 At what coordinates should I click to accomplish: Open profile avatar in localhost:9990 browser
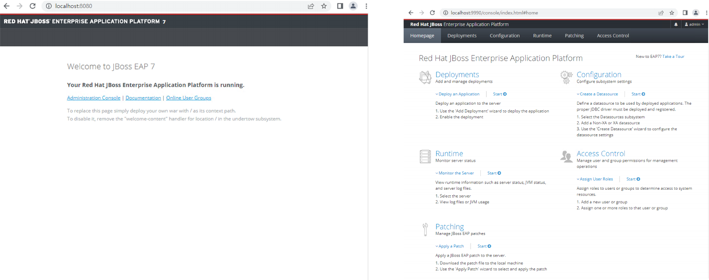pos(695,12)
